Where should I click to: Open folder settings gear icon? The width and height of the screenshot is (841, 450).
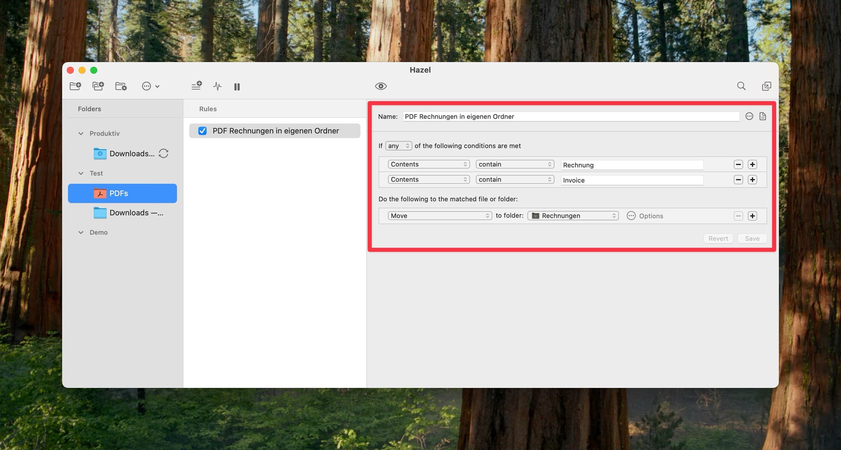121,86
